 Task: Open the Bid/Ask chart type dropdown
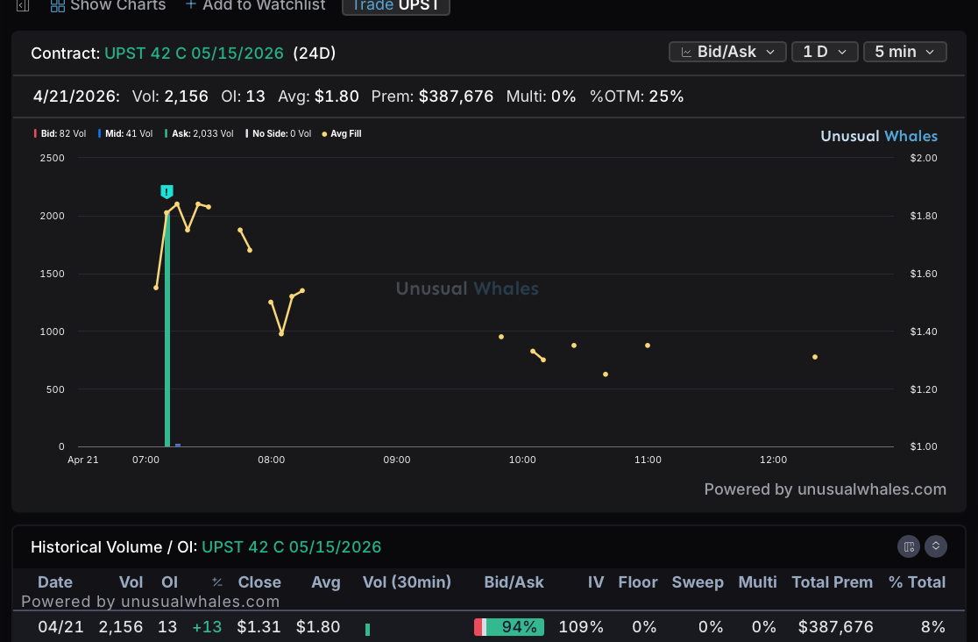coord(727,52)
